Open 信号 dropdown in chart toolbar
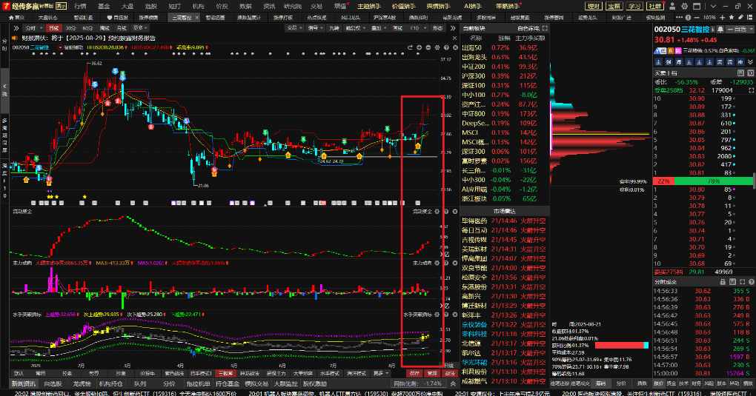This screenshot has height=396, width=756. [315, 28]
